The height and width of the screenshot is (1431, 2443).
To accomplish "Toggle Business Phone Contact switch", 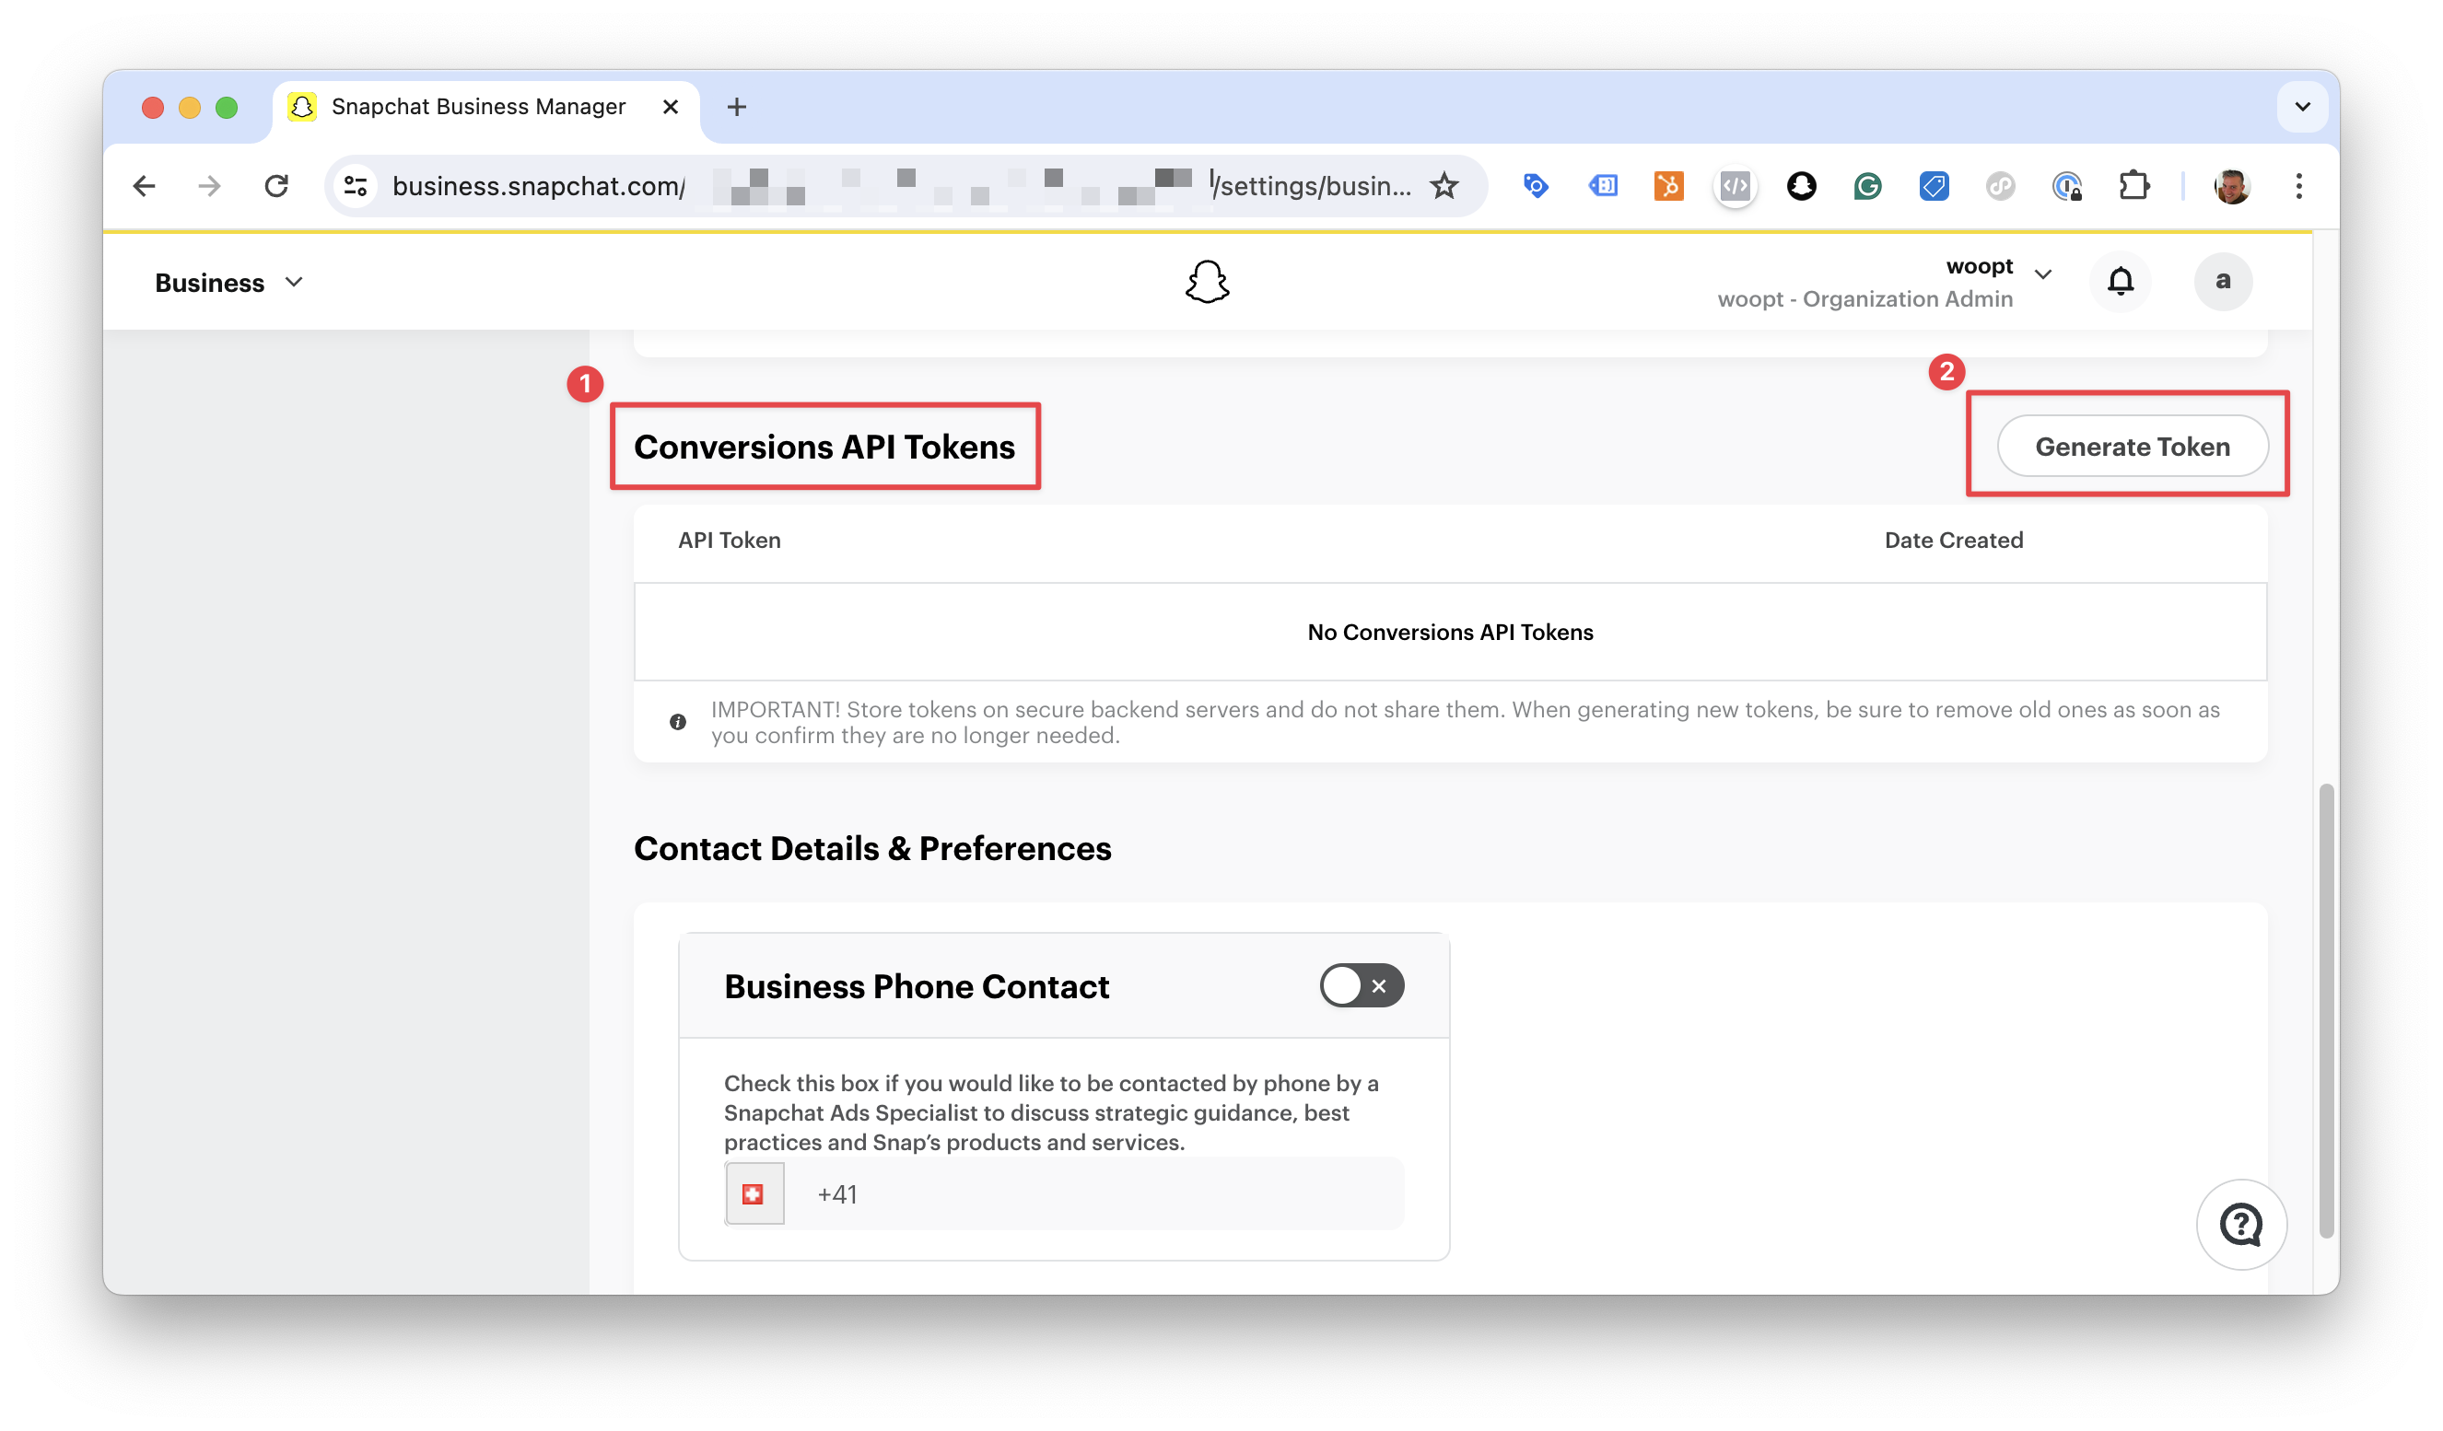I will [x=1362, y=986].
